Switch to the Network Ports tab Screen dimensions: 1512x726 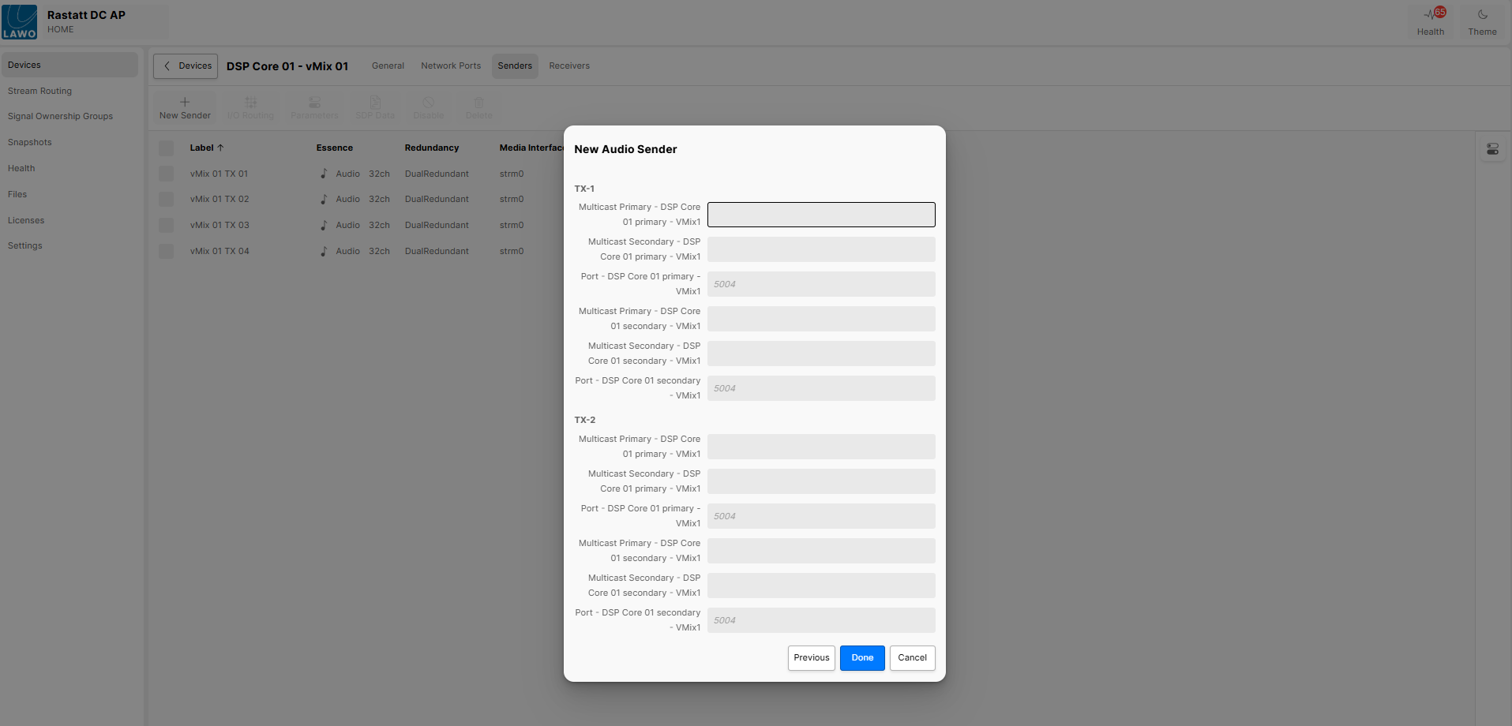pyautogui.click(x=451, y=66)
